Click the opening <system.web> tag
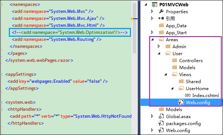Image resolution: width=223 pixels, height=135 pixels. [x=21, y=102]
